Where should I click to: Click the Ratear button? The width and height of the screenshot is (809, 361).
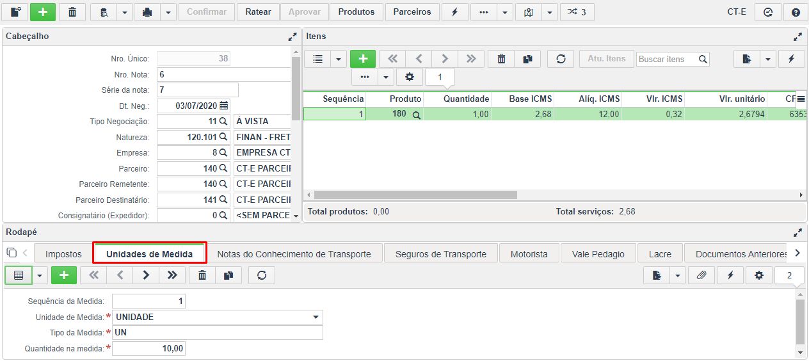click(259, 12)
